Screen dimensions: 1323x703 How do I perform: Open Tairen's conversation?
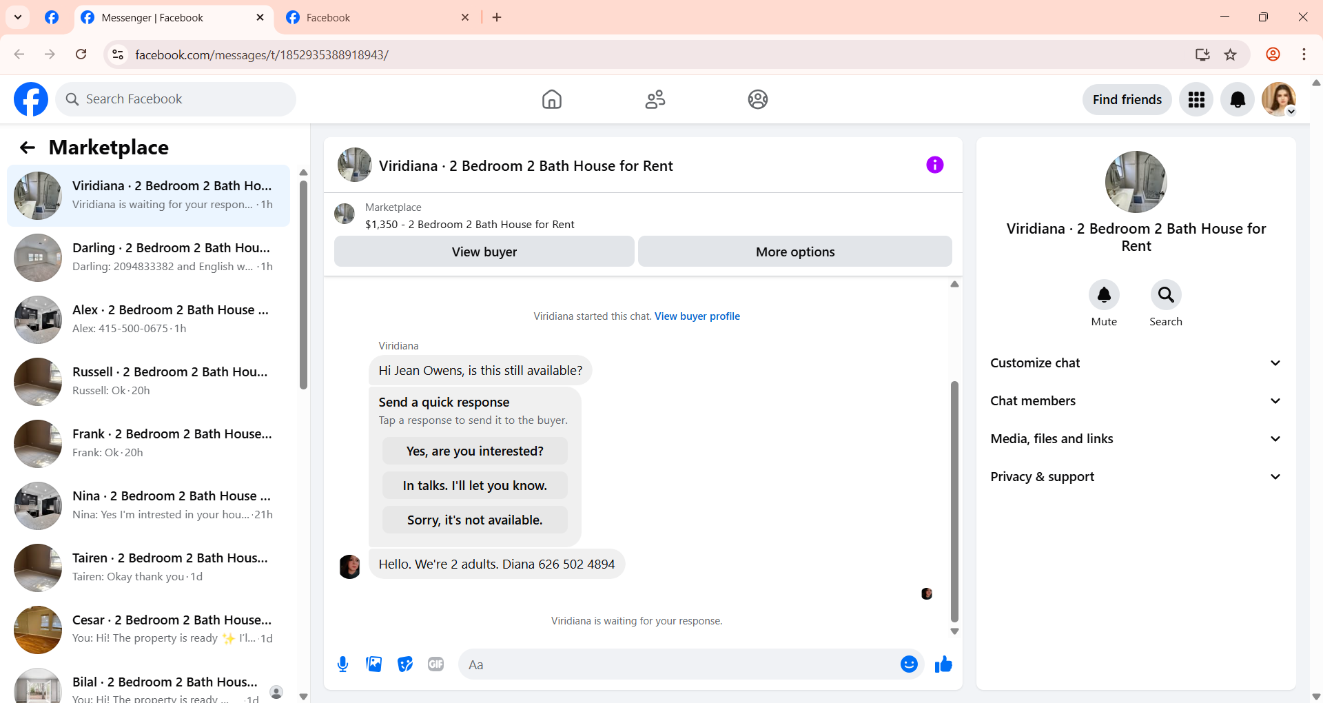click(148, 568)
